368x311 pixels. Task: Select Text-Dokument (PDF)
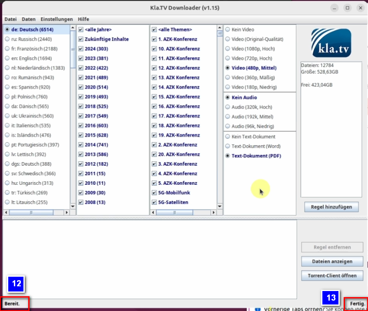(253, 156)
